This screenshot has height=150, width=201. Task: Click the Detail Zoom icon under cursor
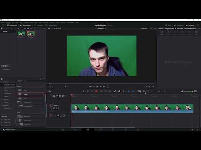[x=144, y=91]
